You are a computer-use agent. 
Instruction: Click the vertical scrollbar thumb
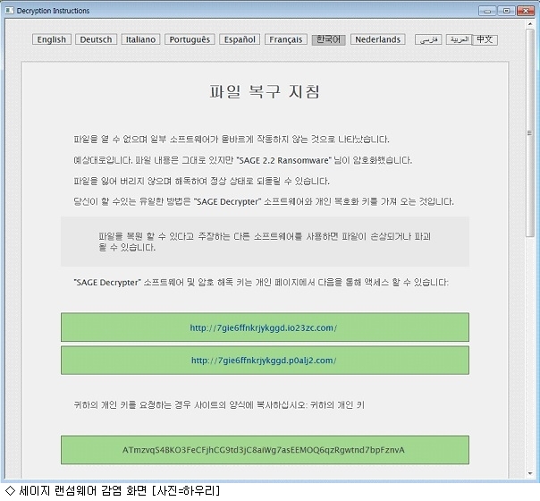point(529,132)
